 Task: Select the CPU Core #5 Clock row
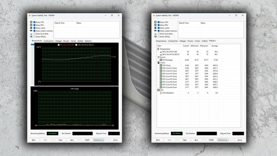click(188, 79)
